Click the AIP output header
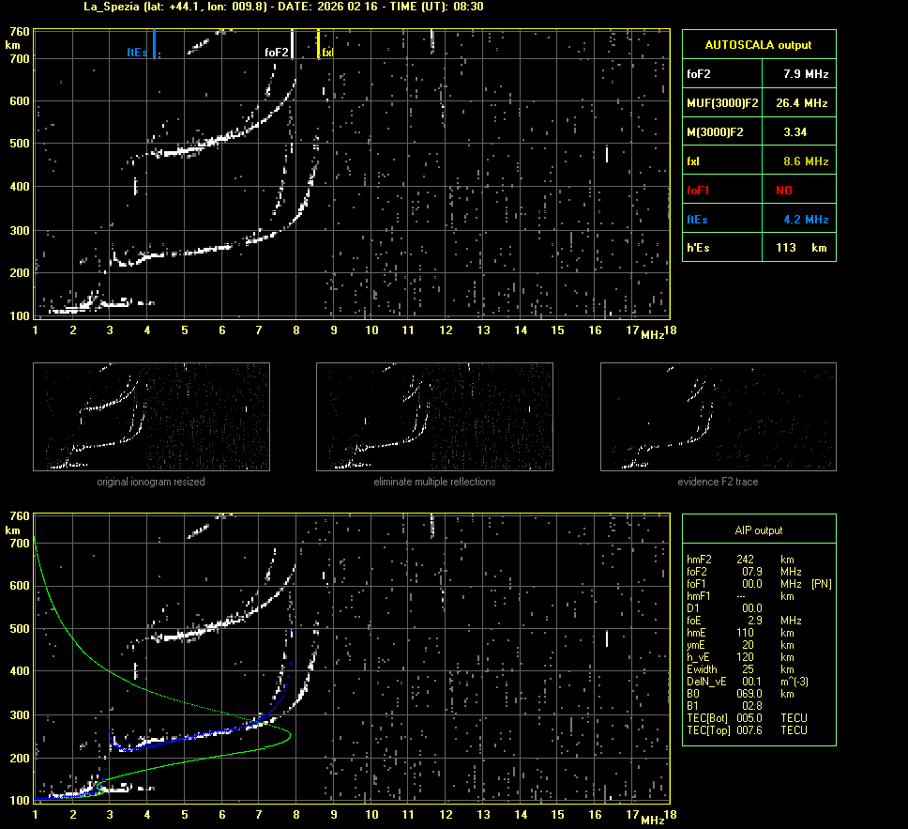The image size is (908, 829). [x=758, y=530]
